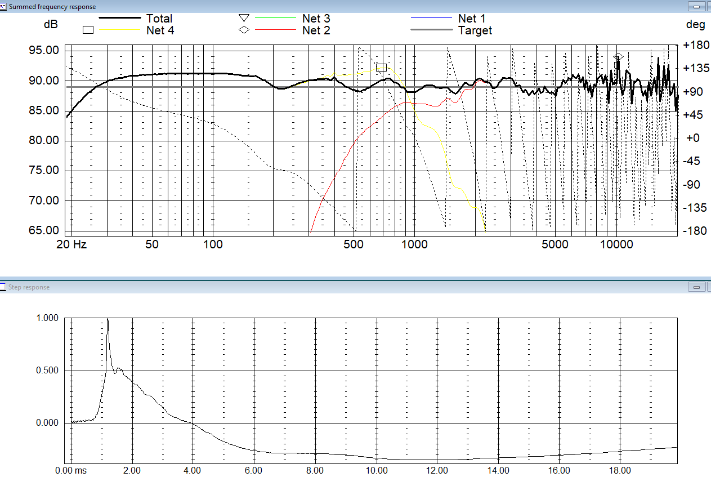Click the square marker on the yellow curve peak
711x486 pixels.
382,68
